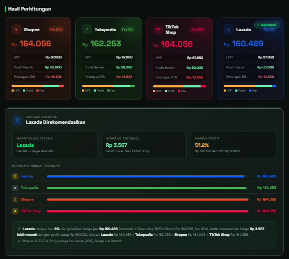Click the Lazada 'L' logo icon
289x259 pixels.
228,29
